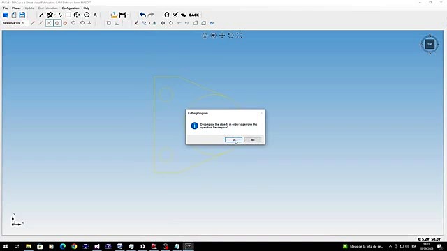
Task: Open File Explorer from the taskbar
Action: pos(28,246)
